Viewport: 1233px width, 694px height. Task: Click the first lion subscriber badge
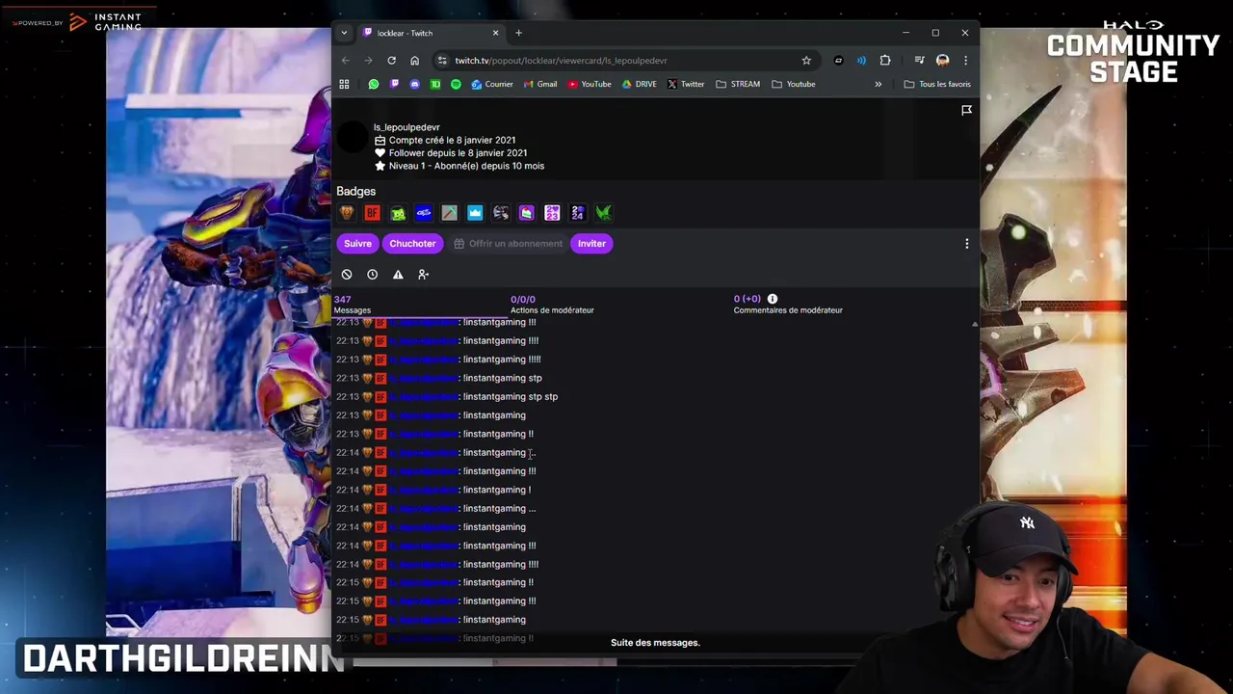click(347, 213)
